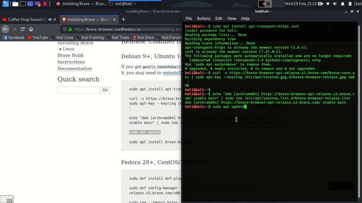Click sudo apt install brave-browser line on page
Viewport: 362px width, 203px height.
(155, 142)
